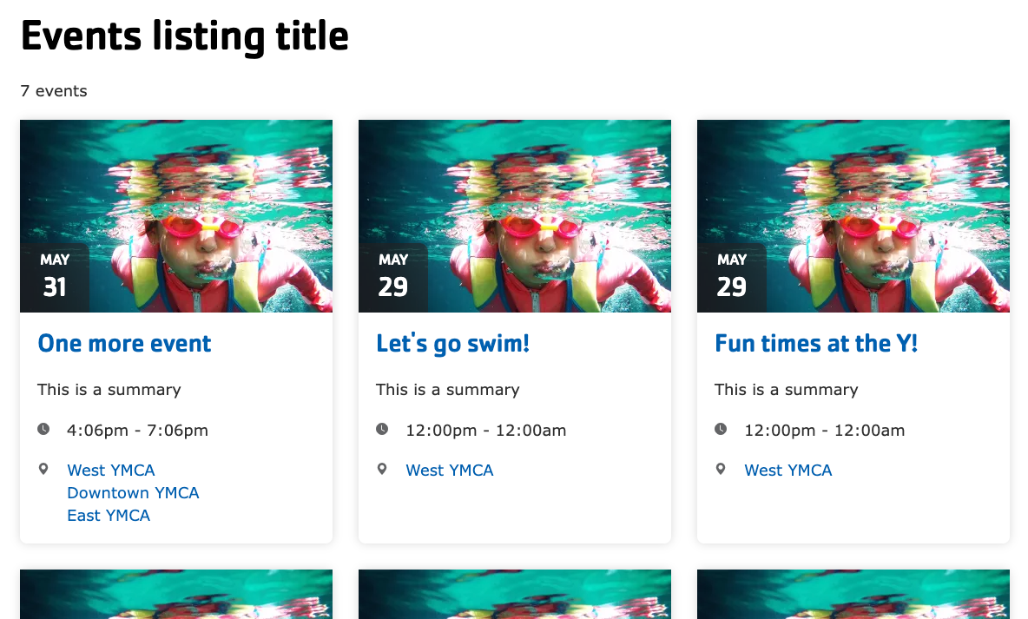Click the Fun times at the Y! card image
The width and height of the screenshot is (1028, 619).
[x=853, y=215]
